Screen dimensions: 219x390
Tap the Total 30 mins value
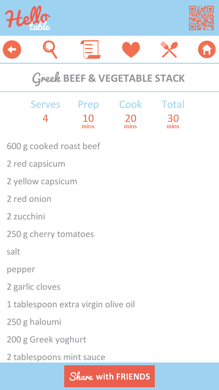(173, 121)
